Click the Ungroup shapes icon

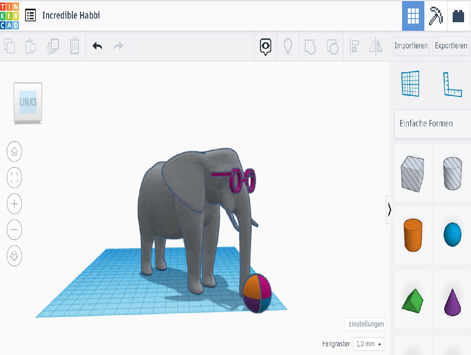tap(332, 46)
